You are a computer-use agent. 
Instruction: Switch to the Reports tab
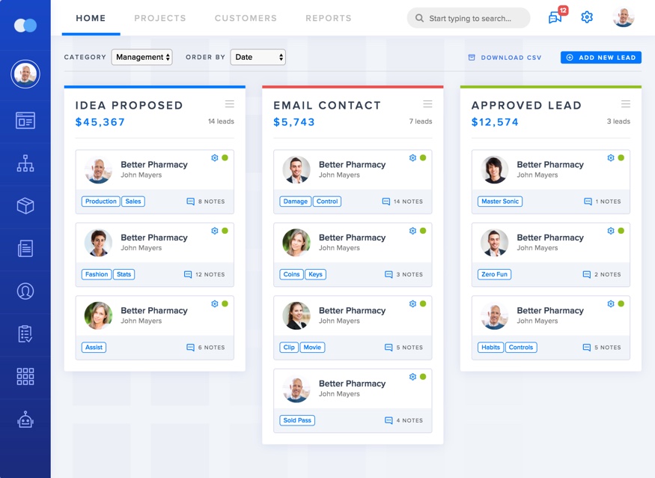pos(328,18)
